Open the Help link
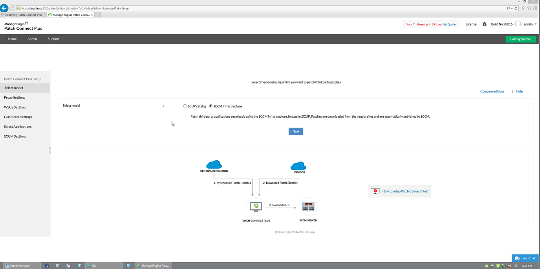 [519, 91]
